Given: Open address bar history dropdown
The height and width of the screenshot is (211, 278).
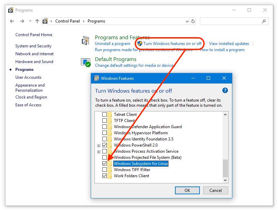Looking at the screenshot, I should pyautogui.click(x=187, y=21).
